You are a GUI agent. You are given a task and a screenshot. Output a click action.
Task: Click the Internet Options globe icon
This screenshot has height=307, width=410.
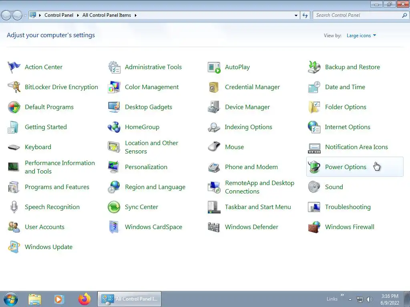pos(314,127)
